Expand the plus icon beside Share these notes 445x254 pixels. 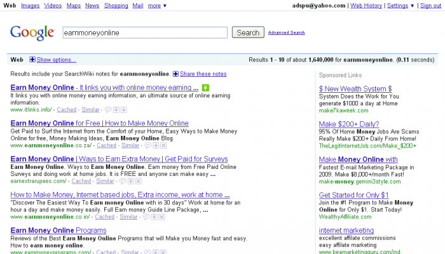(x=175, y=74)
